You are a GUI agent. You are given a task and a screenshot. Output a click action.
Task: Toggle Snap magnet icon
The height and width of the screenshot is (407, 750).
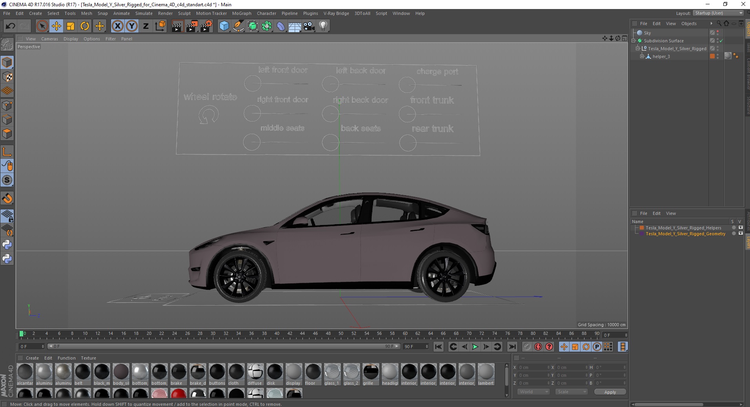(x=7, y=198)
